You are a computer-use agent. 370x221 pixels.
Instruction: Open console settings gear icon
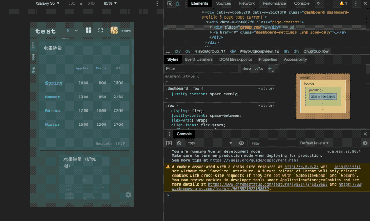tap(365, 143)
